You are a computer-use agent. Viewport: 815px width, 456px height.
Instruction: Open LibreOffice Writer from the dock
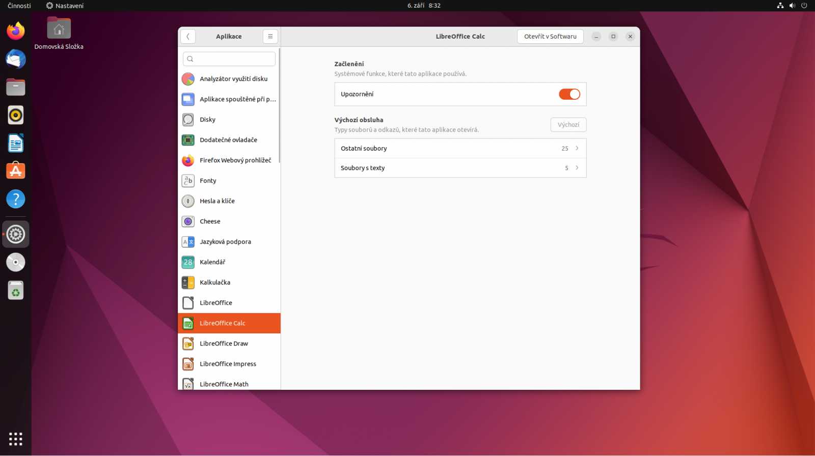click(x=16, y=143)
